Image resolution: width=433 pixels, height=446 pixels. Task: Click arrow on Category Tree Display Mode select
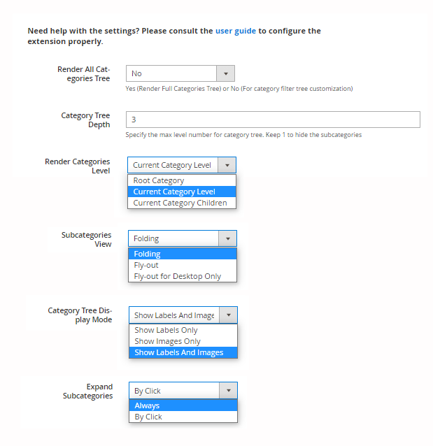(x=228, y=315)
